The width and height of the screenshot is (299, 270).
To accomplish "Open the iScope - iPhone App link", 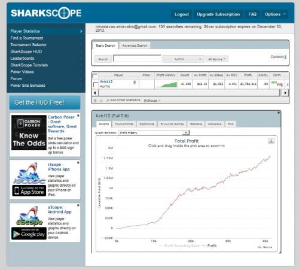I will [x=59, y=167].
